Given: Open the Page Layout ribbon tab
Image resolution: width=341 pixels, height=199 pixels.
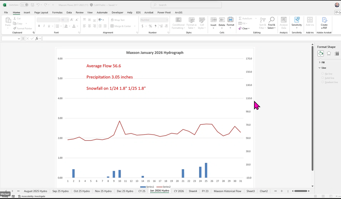Looking at the screenshot, I should (41, 13).
